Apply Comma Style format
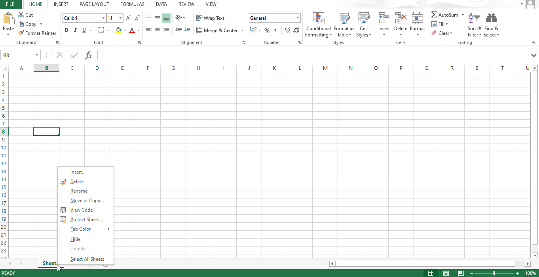This screenshot has width=539, height=277. (275, 30)
